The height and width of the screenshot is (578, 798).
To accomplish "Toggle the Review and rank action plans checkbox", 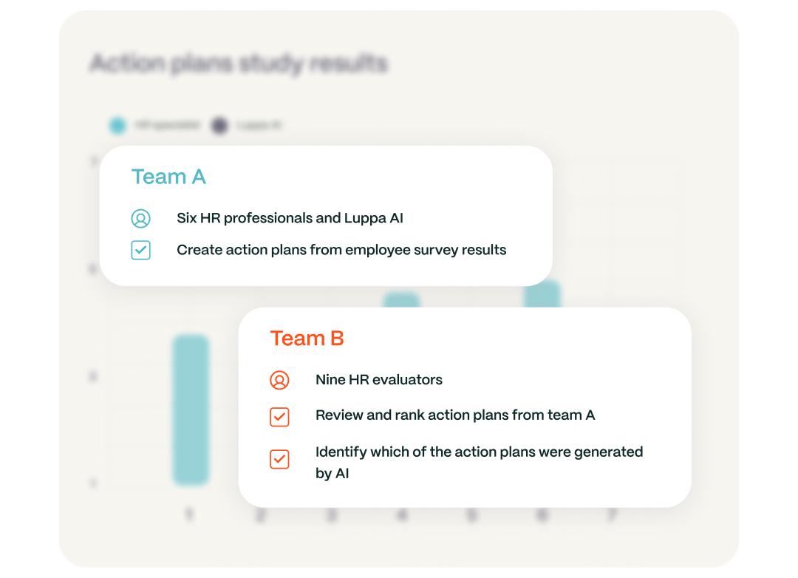I will pyautogui.click(x=279, y=416).
